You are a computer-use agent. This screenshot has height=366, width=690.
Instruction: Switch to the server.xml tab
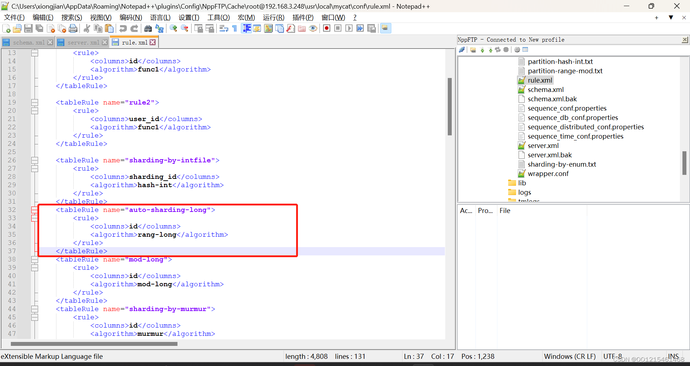pos(83,42)
